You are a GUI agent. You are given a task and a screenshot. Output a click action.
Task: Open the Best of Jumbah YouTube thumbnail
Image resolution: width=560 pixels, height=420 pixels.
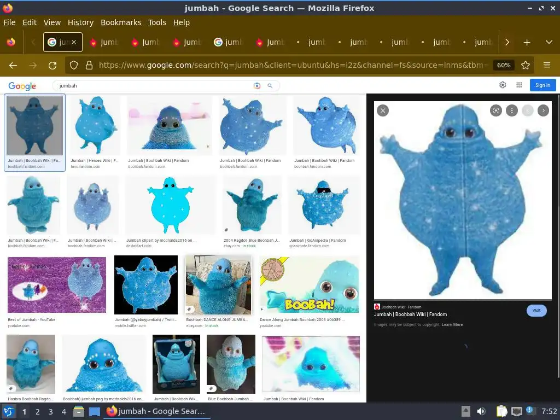[57, 284]
